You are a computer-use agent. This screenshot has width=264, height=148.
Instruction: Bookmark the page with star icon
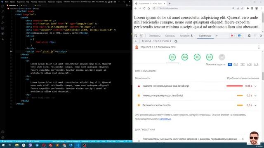(242, 8)
